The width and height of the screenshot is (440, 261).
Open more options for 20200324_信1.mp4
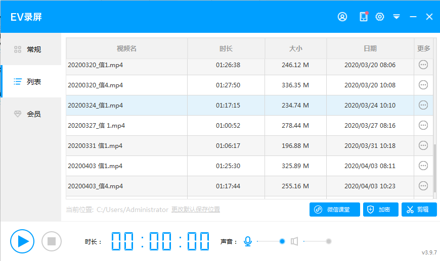coord(423,105)
